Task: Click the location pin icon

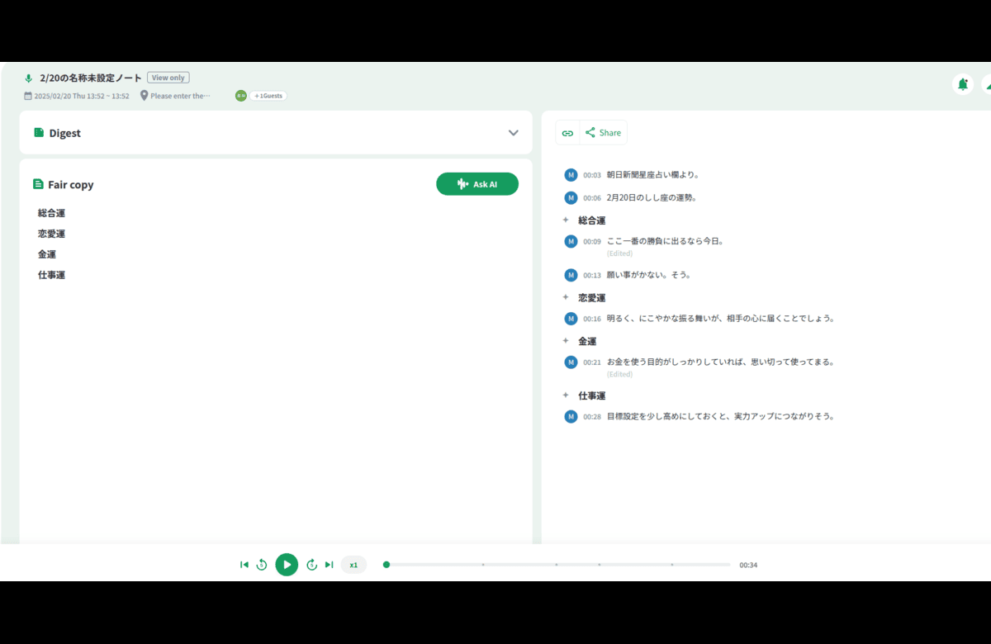Action: tap(145, 96)
